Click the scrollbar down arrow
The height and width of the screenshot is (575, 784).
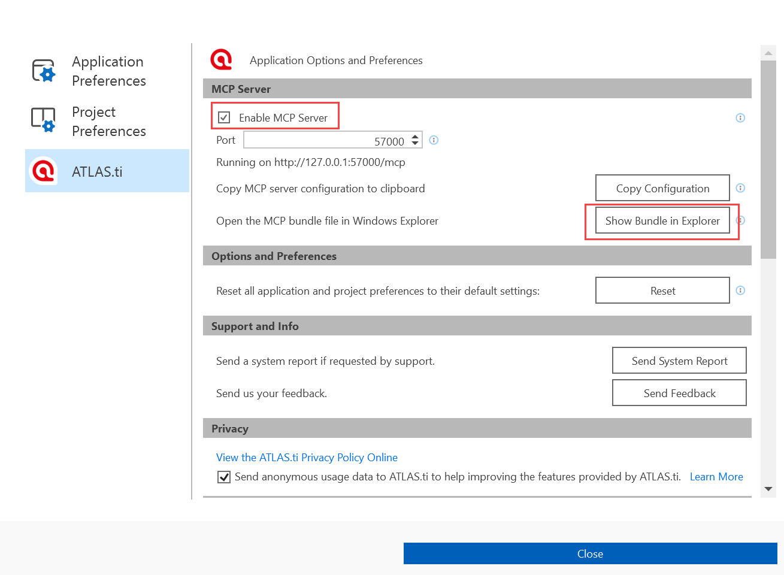coord(768,489)
